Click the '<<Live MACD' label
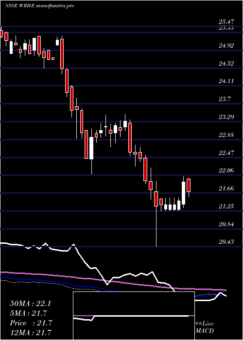243x340 pixels. [x=205, y=327]
